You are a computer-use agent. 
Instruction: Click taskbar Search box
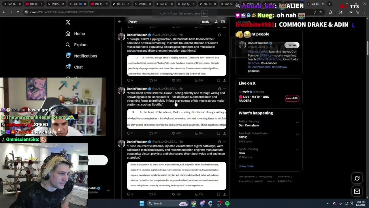(x=168, y=203)
